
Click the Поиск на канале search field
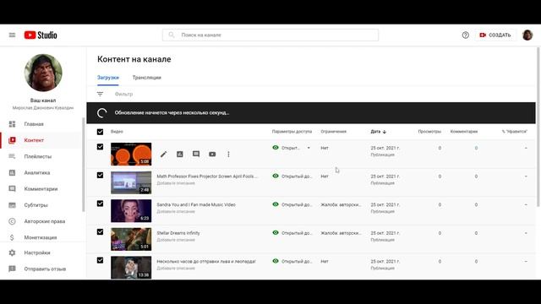click(x=270, y=35)
